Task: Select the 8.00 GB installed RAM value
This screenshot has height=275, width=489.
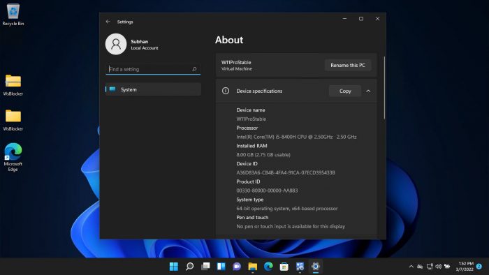Action: [x=263, y=154]
